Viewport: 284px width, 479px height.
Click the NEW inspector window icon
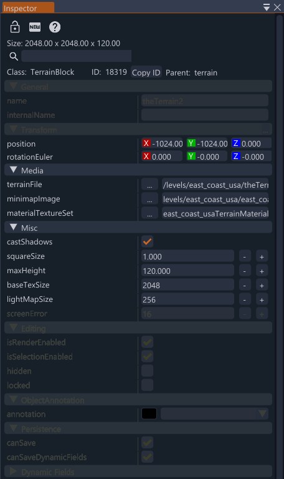[35, 27]
